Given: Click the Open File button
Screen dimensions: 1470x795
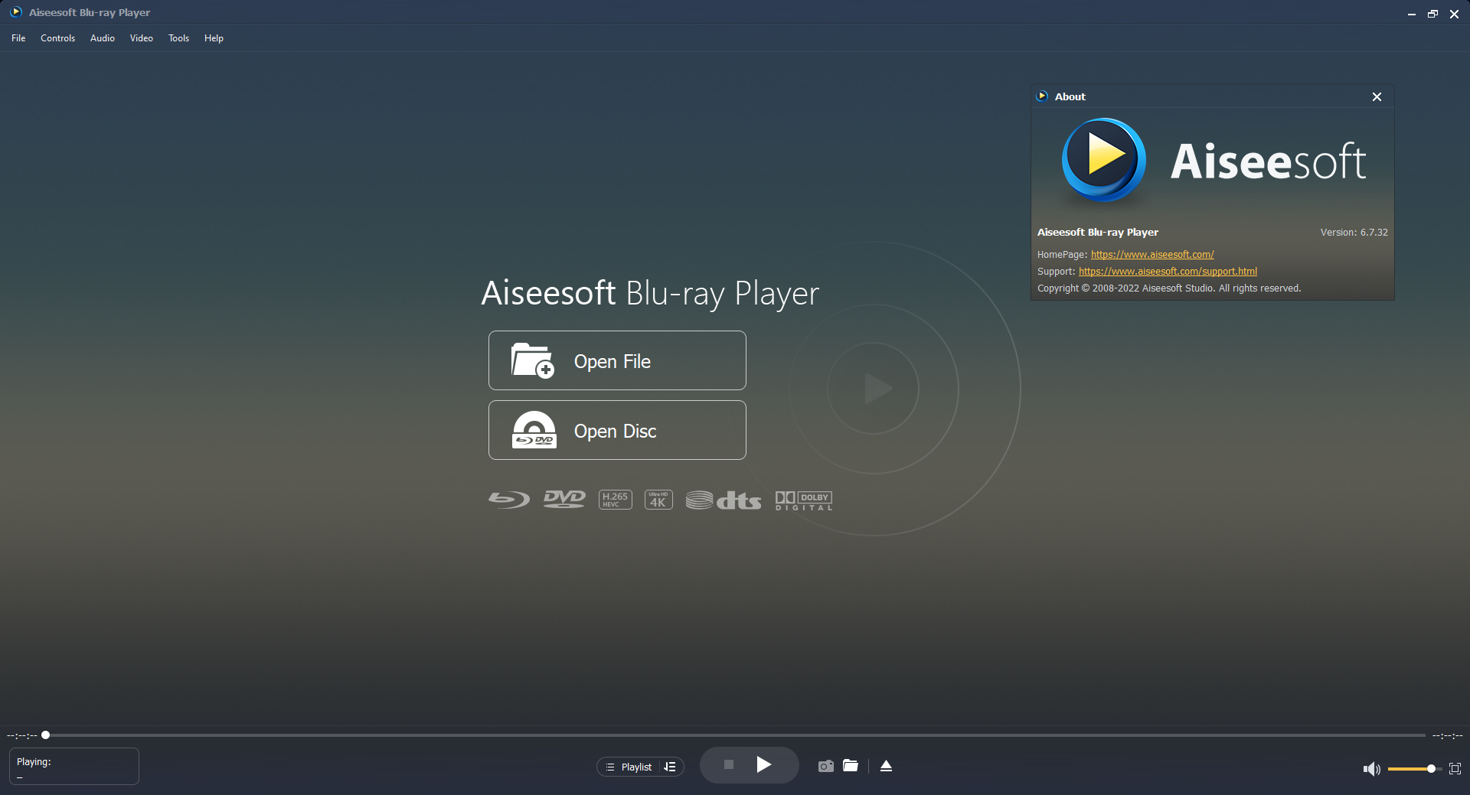Looking at the screenshot, I should click(x=617, y=360).
